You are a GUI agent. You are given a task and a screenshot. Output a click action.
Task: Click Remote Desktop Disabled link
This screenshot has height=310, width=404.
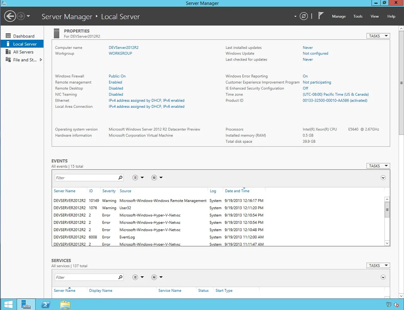(x=116, y=89)
